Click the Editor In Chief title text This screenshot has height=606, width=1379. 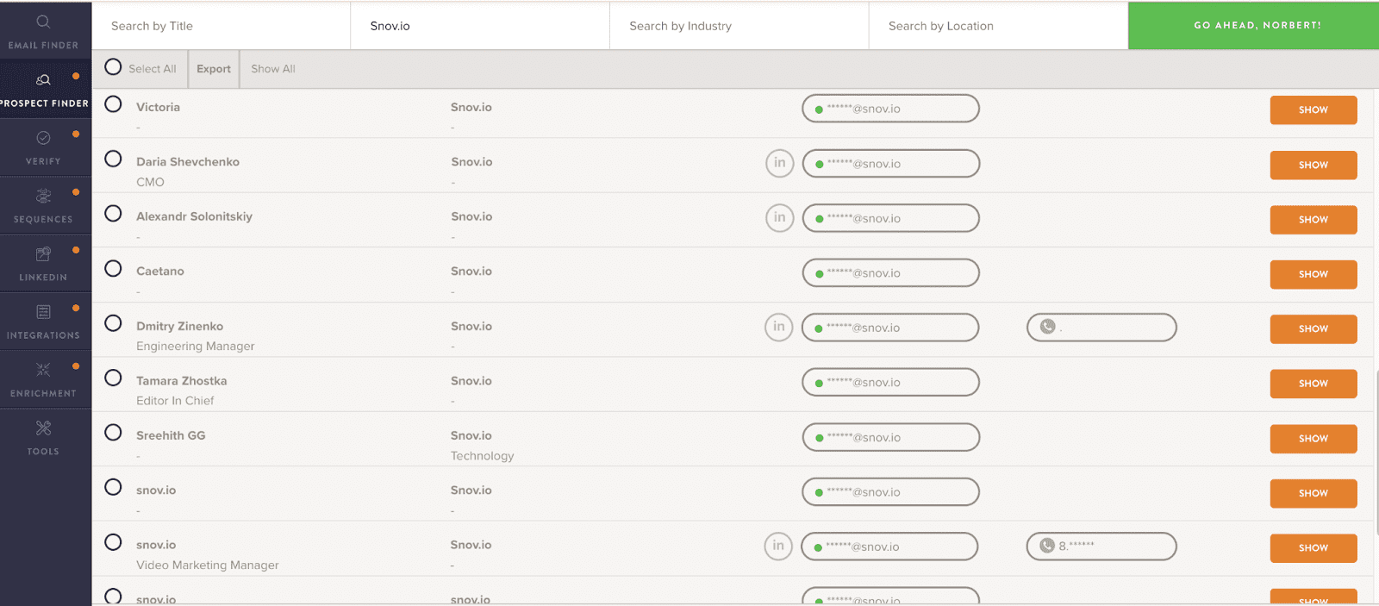(175, 401)
